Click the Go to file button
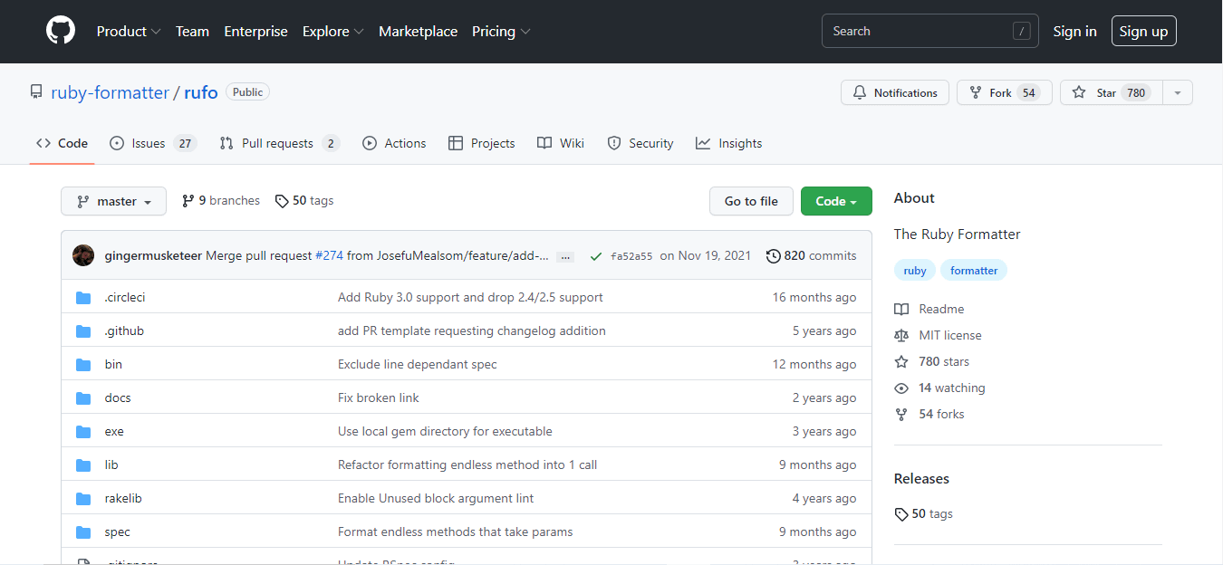1223x565 pixels. pyautogui.click(x=750, y=201)
